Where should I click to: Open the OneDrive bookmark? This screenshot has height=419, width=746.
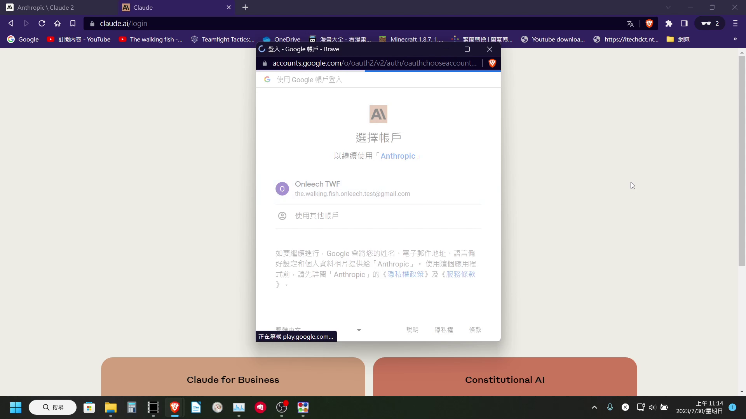click(x=282, y=39)
